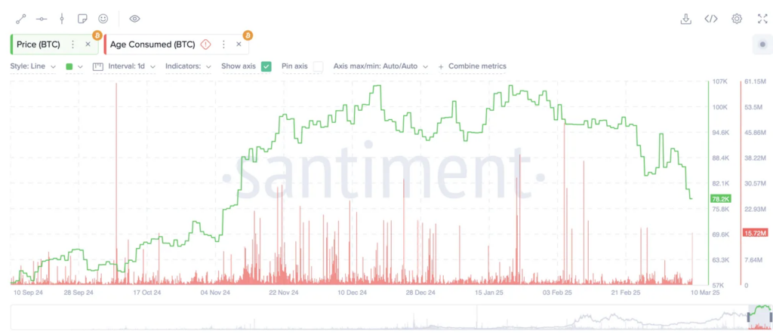773x334 pixels.
Task: Open the emoji sticker picker
Action: (x=103, y=19)
